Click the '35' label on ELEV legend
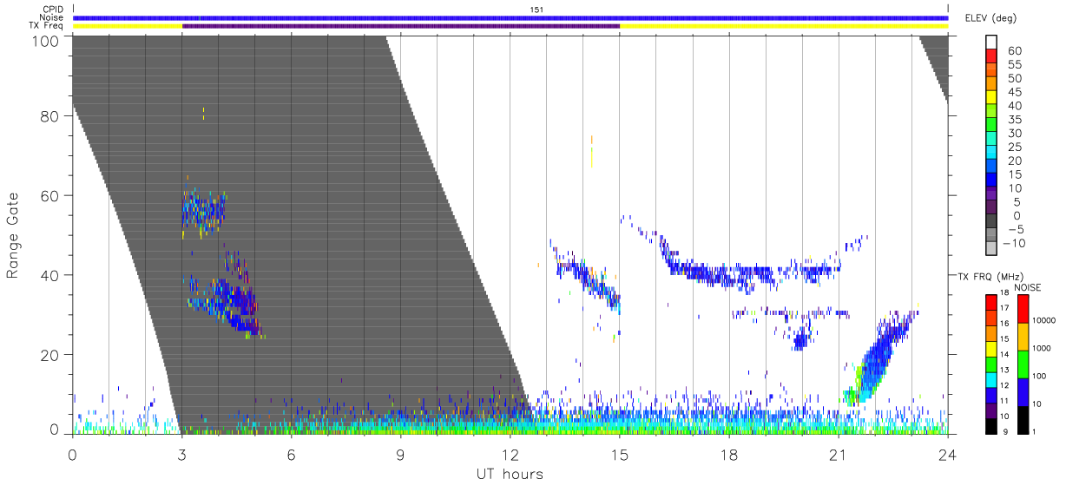 click(1013, 120)
